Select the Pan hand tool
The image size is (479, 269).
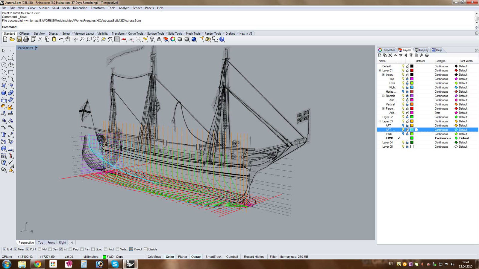(68, 39)
